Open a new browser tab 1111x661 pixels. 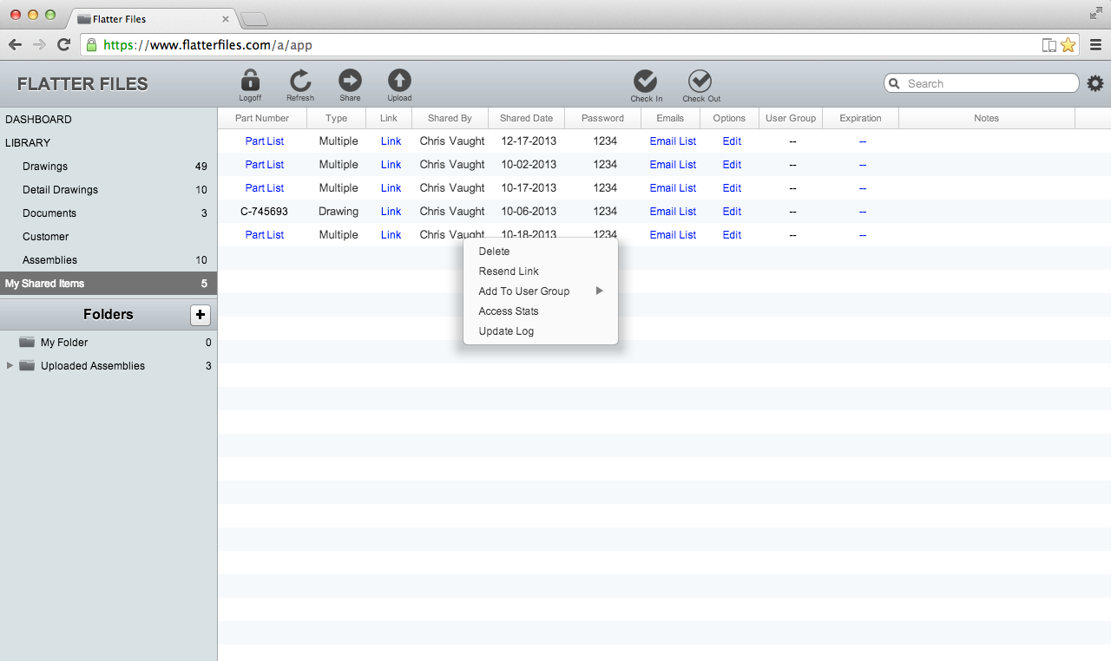(253, 19)
